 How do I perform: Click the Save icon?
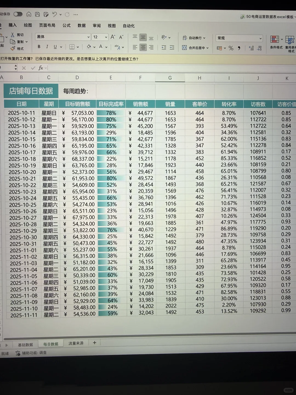click(x=38, y=14)
